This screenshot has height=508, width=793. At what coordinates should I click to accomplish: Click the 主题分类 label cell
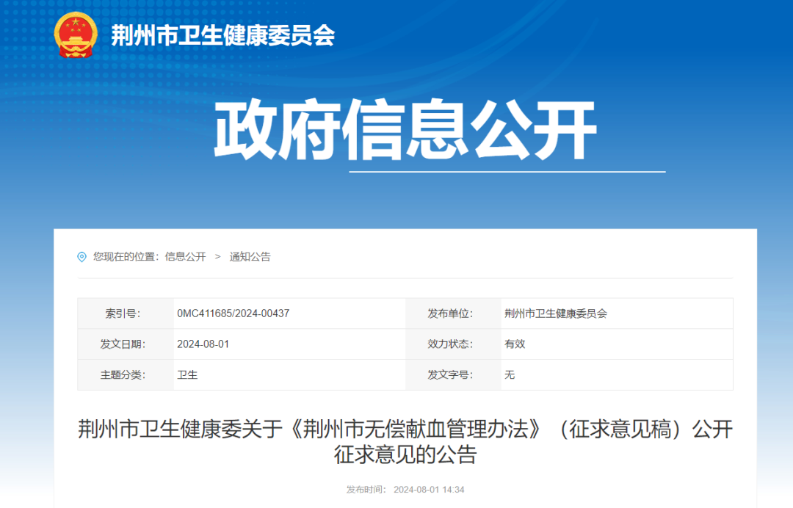pyautogui.click(x=123, y=374)
